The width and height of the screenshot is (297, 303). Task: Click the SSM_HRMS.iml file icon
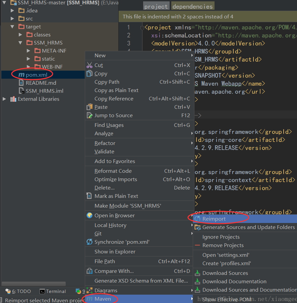21,91
